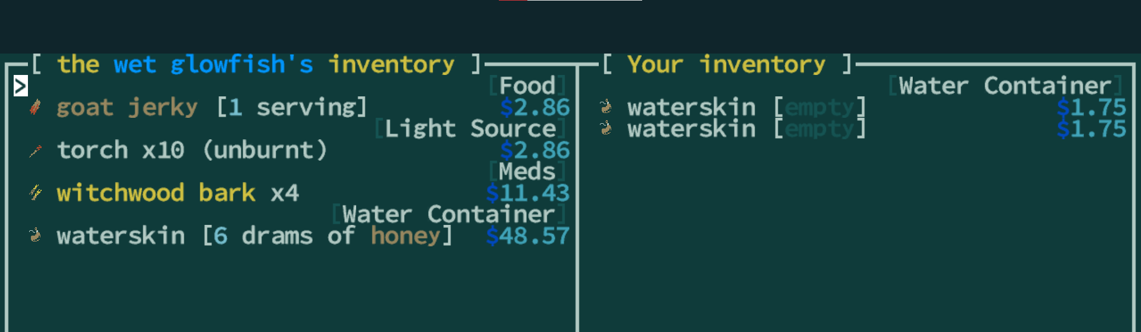1141x332 pixels.
Task: Click the goat jerky item icon
Action: pyautogui.click(x=35, y=108)
